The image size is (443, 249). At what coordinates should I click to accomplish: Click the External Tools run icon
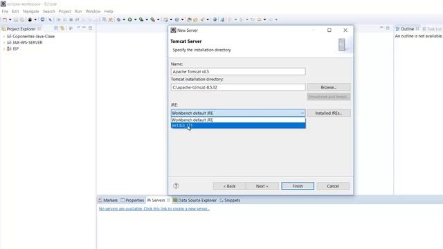coord(152,19)
